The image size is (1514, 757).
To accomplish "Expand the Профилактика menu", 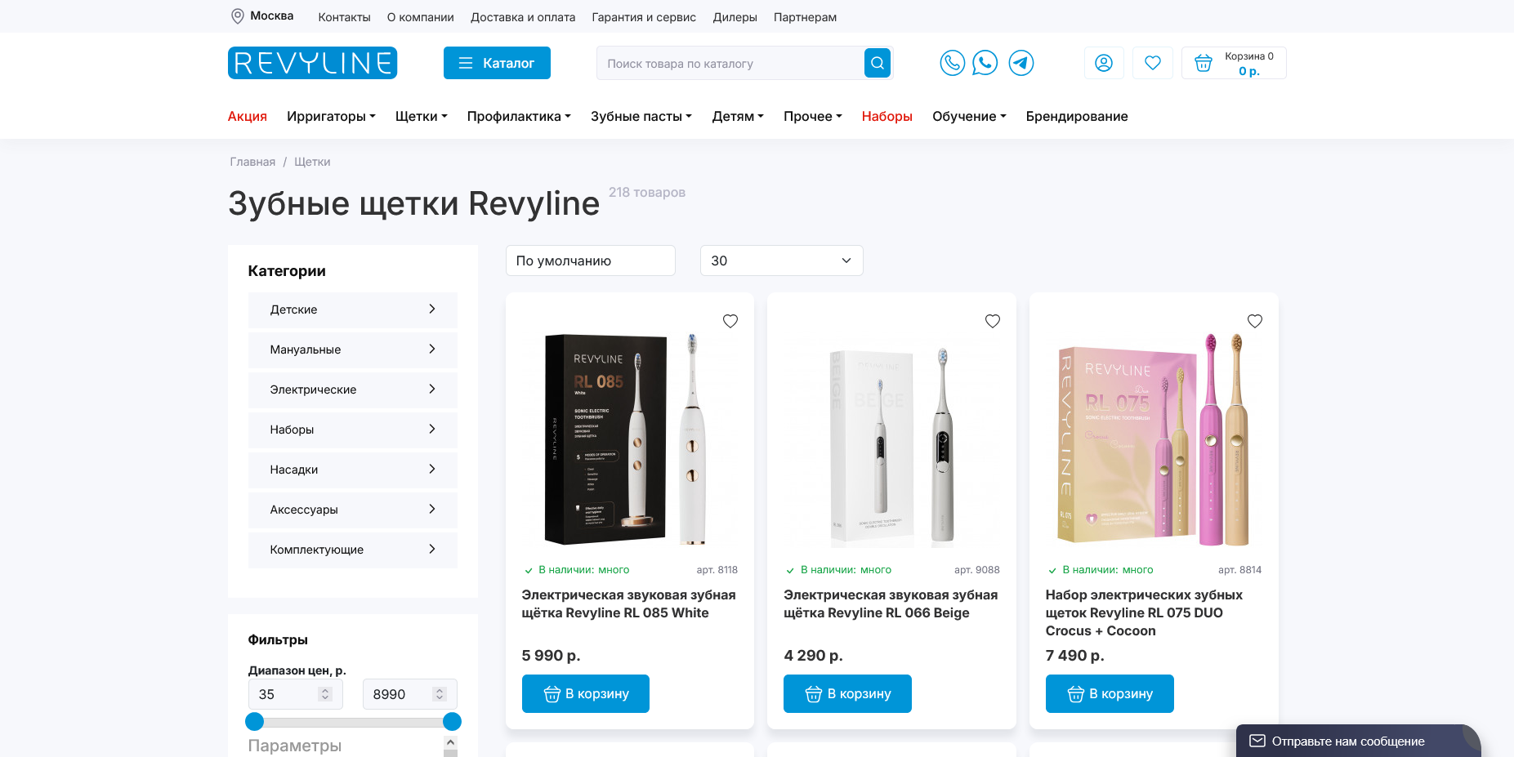I will point(519,116).
